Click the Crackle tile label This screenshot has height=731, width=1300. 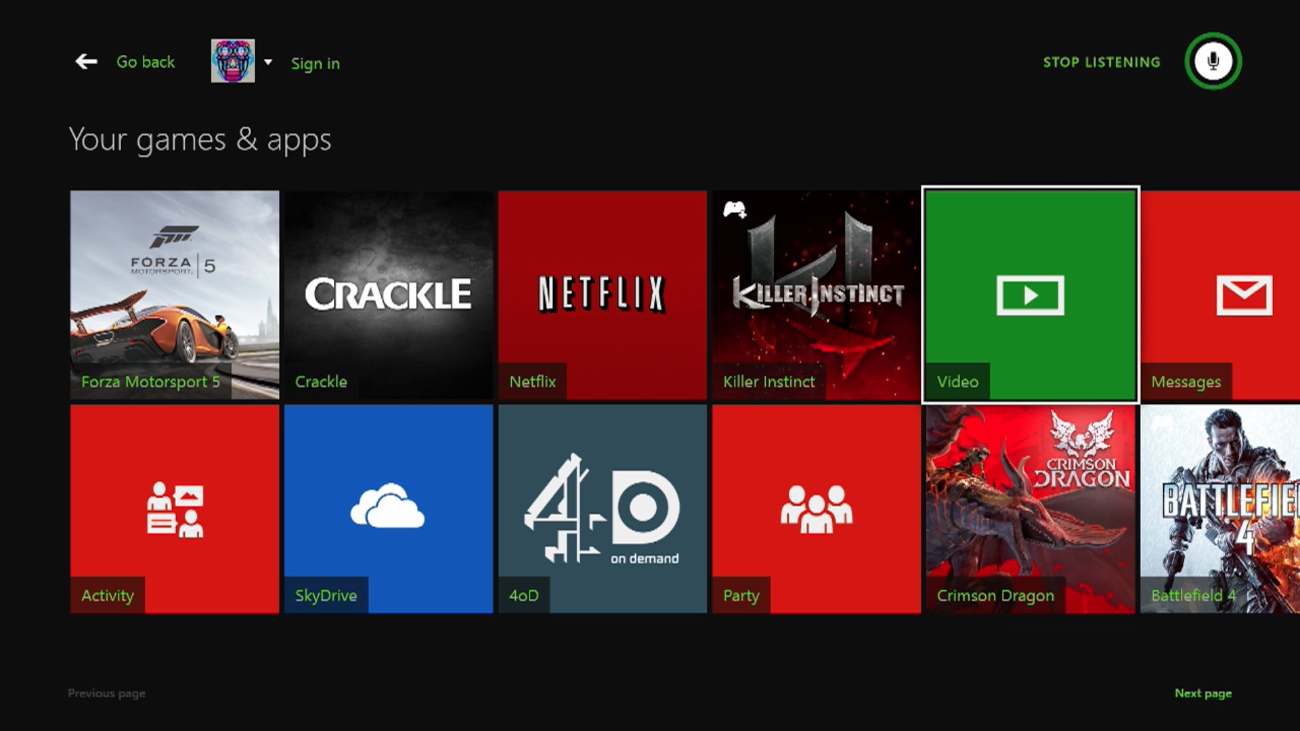pos(321,382)
